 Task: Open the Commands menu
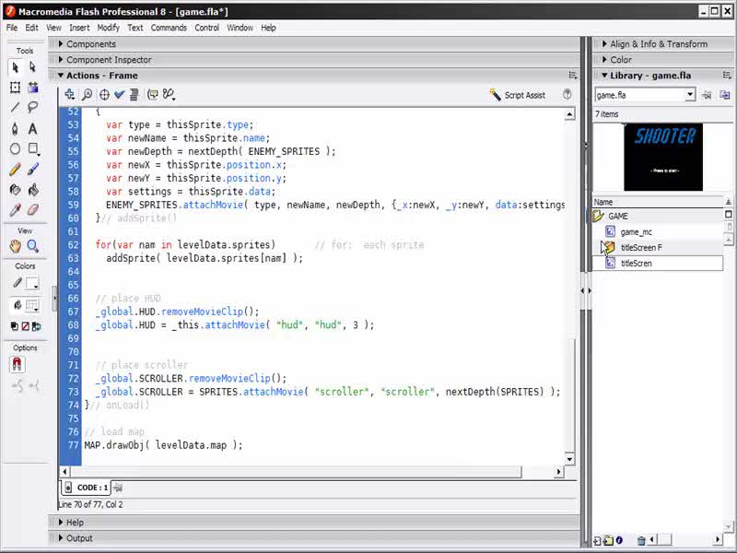click(x=169, y=28)
